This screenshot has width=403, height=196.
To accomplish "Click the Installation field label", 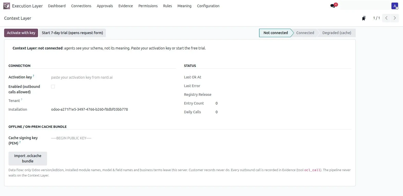I will pos(18,109).
